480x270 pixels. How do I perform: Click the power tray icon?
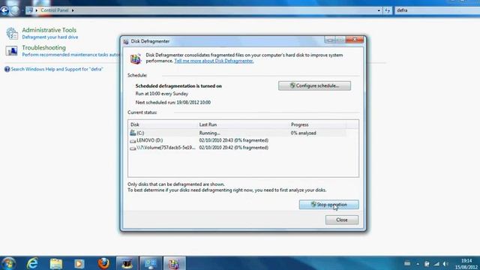tap(427, 263)
